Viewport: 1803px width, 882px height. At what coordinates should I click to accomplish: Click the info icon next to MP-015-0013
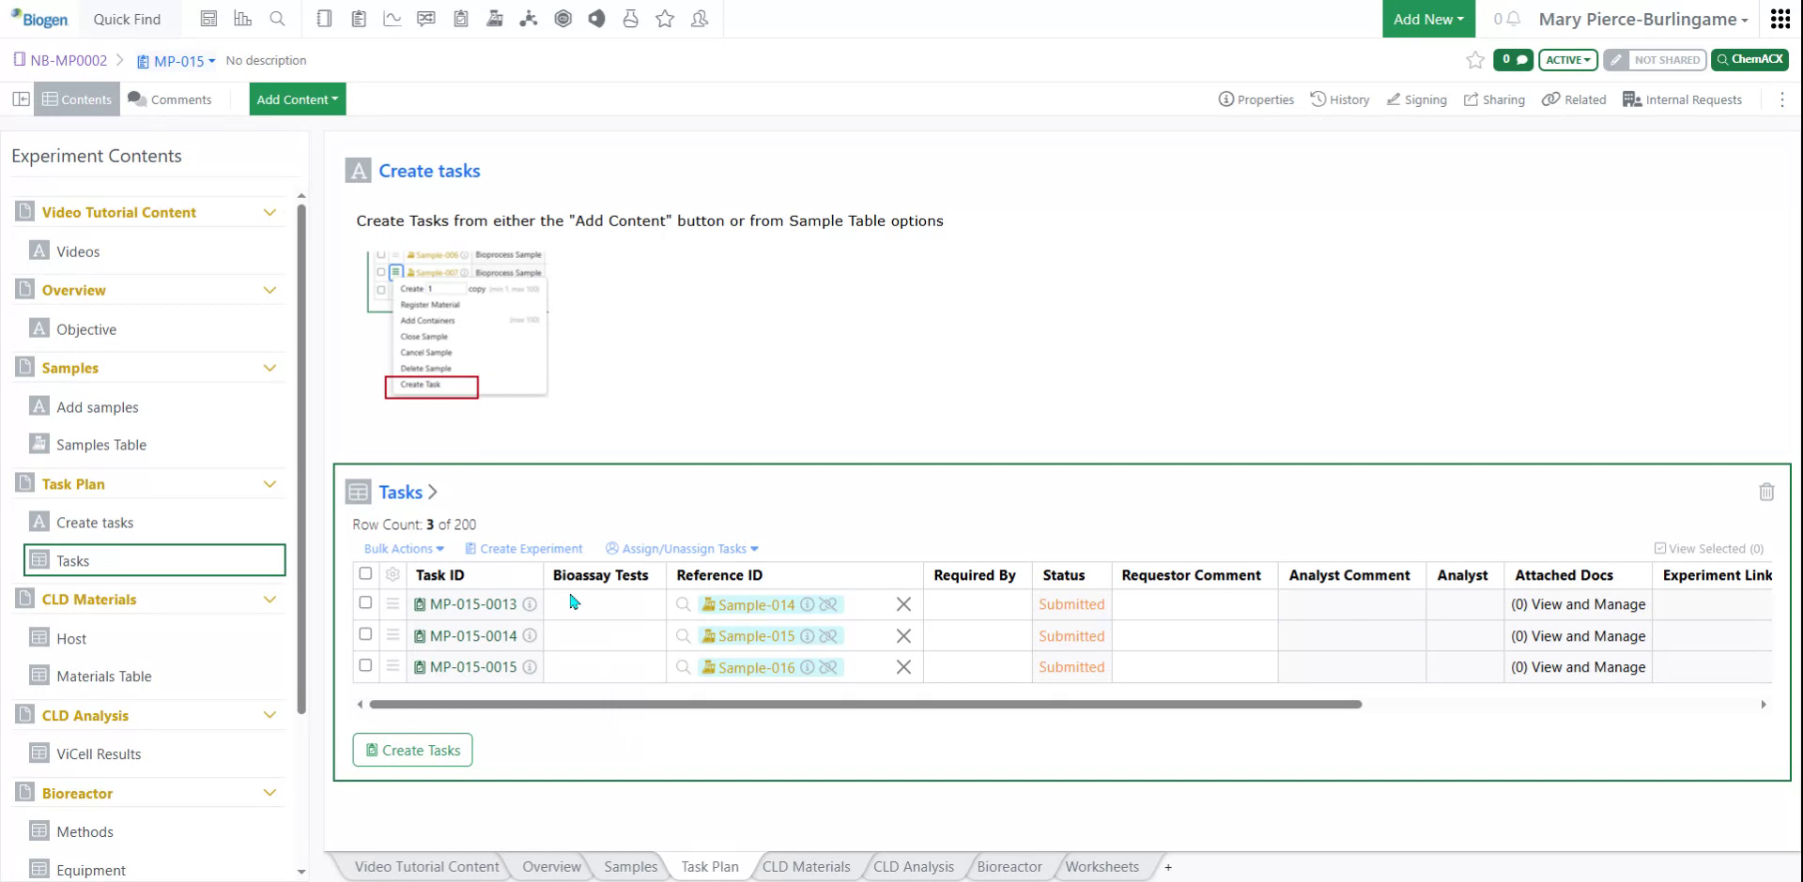coord(530,605)
